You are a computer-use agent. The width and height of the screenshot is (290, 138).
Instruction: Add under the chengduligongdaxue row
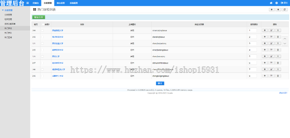[265, 76]
